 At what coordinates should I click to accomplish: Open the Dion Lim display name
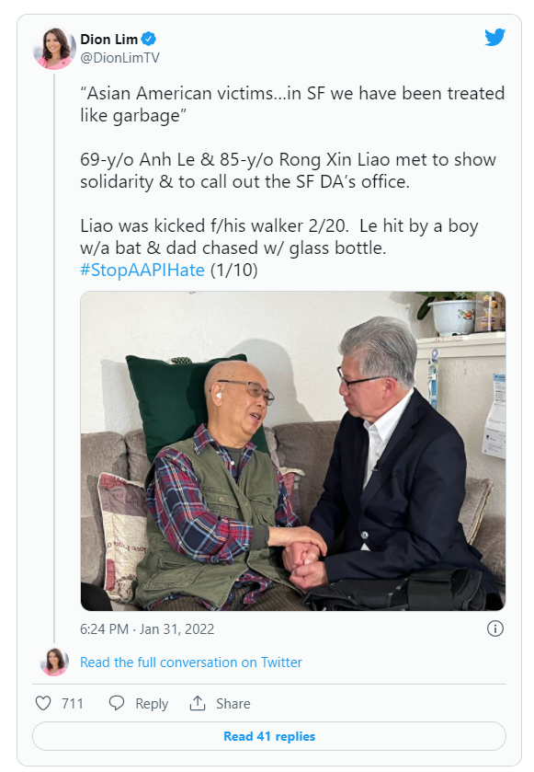[x=108, y=39]
